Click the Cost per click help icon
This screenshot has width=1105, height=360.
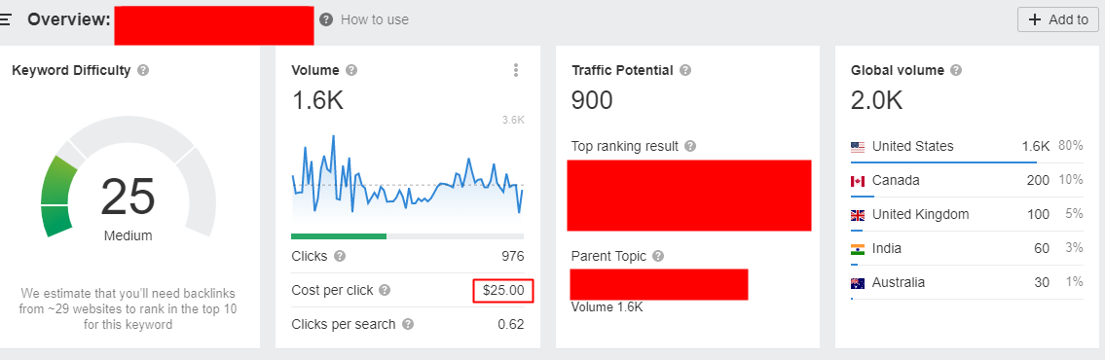[x=385, y=290]
